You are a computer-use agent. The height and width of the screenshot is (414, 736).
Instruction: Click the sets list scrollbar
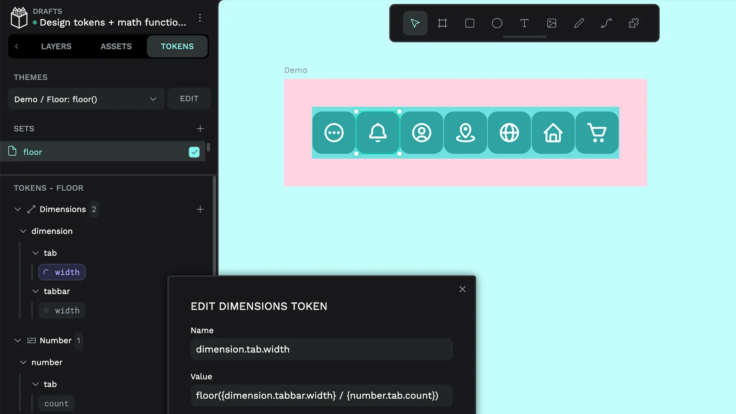[208, 147]
